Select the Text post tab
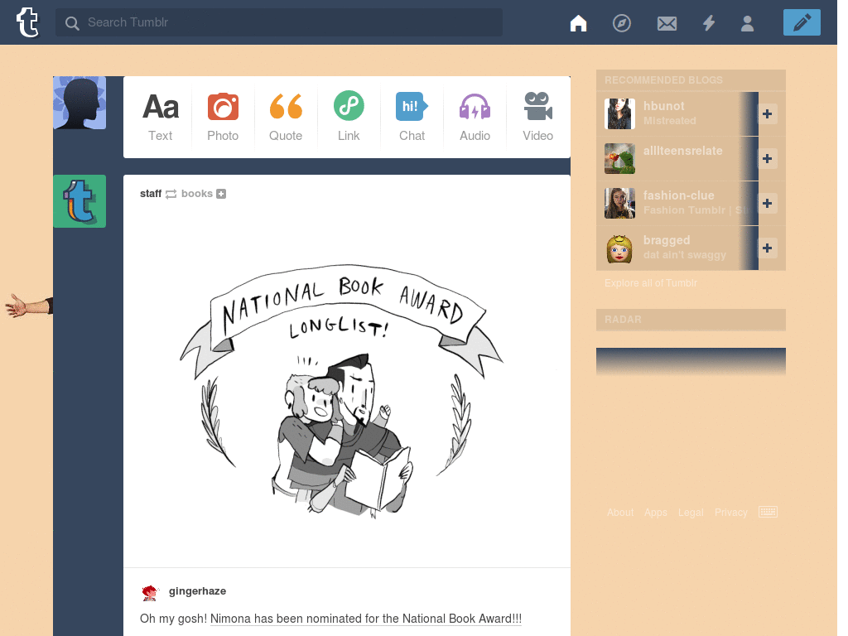848x636 pixels. (160, 116)
